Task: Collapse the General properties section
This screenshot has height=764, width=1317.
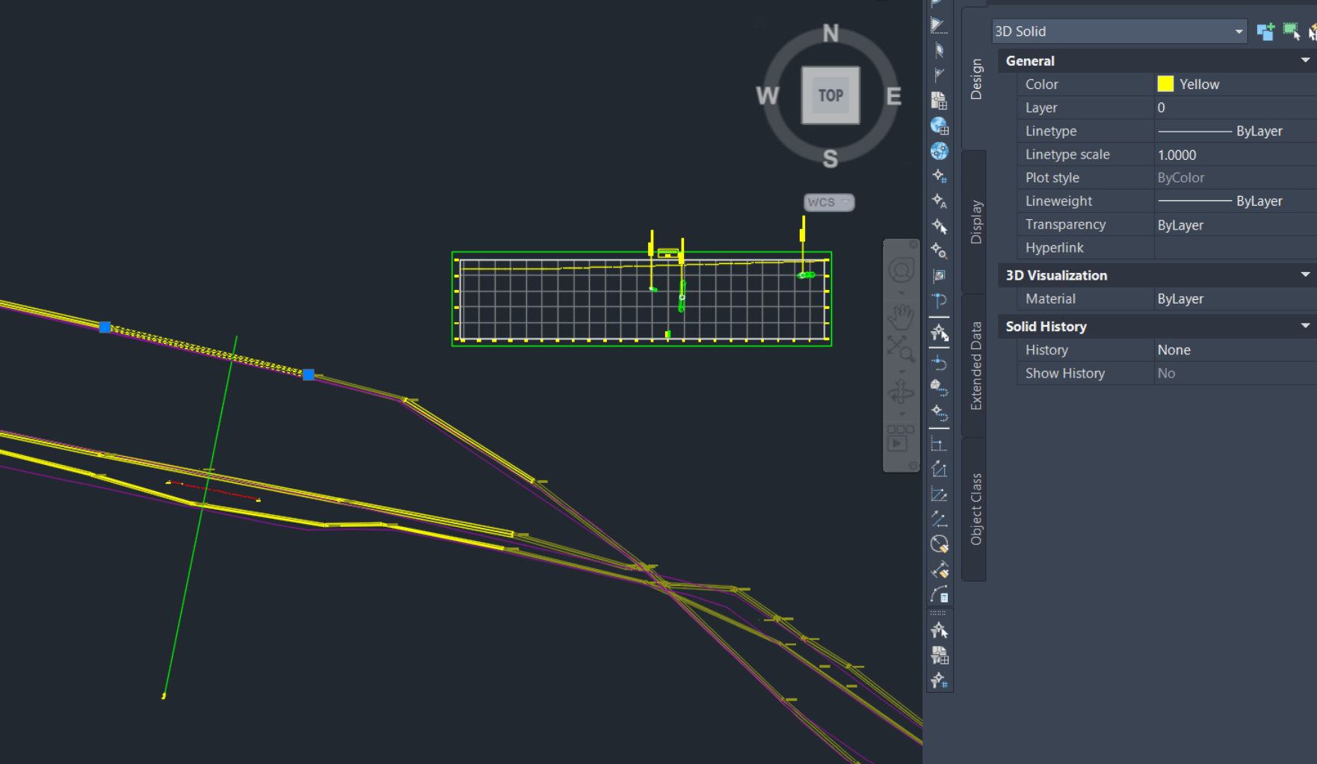Action: point(1306,61)
